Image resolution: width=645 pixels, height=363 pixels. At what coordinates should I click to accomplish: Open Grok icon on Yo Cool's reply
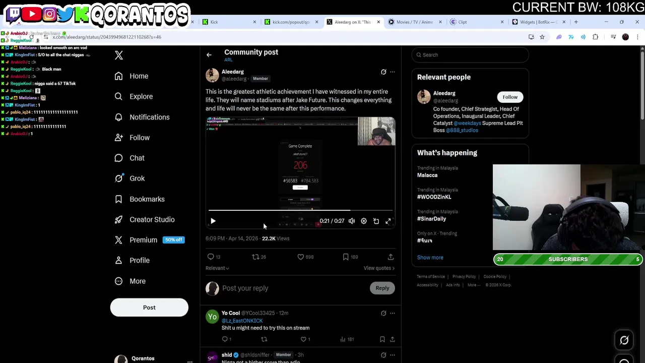(x=383, y=313)
